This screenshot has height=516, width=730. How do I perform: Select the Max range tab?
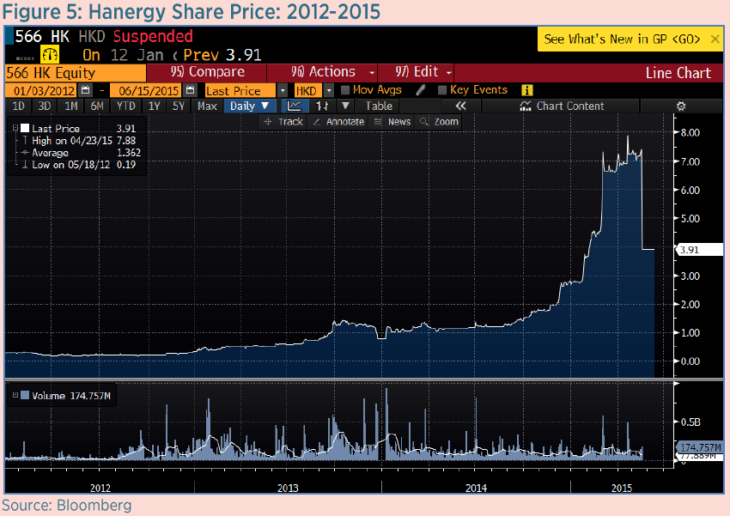click(x=207, y=106)
